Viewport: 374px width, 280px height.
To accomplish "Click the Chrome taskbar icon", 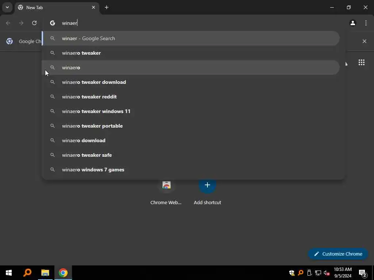I will 63,273.
